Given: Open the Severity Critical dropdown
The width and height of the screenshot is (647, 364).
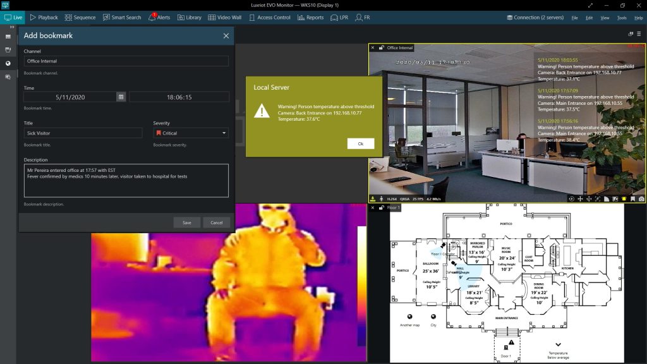Looking at the screenshot, I should [x=191, y=133].
